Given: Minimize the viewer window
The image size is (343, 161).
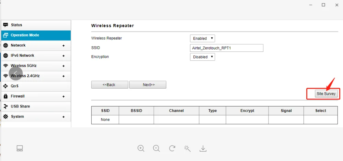Looking at the screenshot, I should click(x=311, y=5).
